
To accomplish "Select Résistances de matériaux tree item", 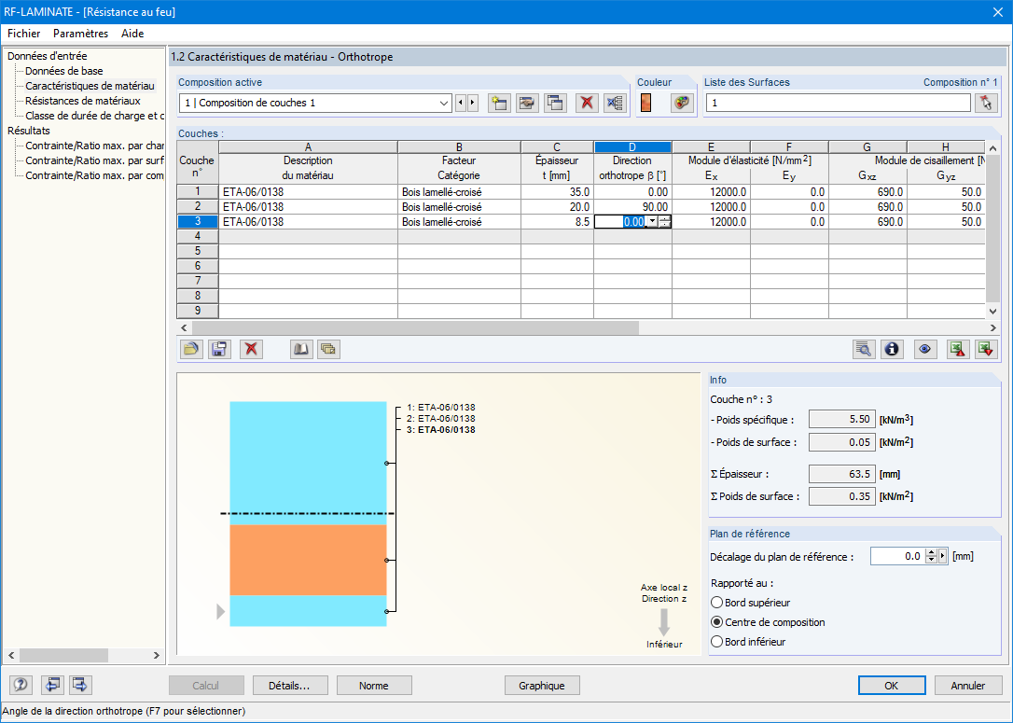I will point(83,101).
